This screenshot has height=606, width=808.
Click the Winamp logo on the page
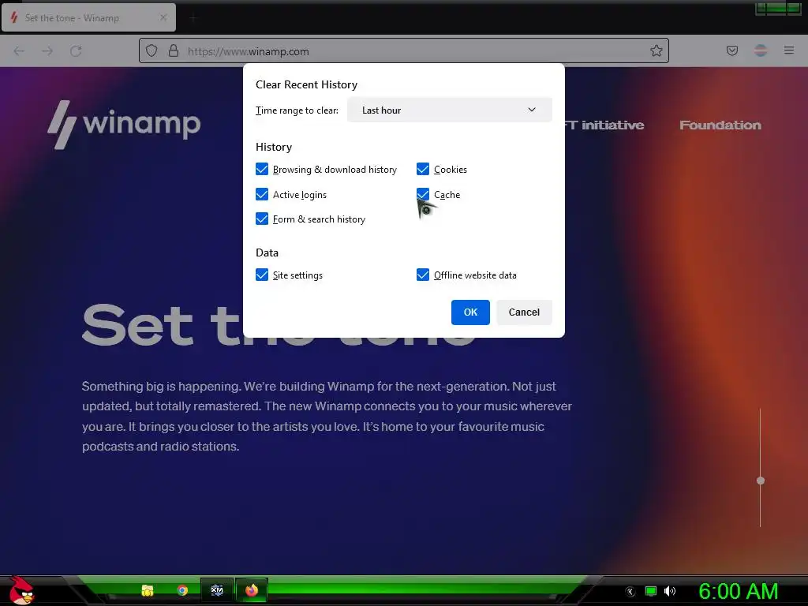124,125
